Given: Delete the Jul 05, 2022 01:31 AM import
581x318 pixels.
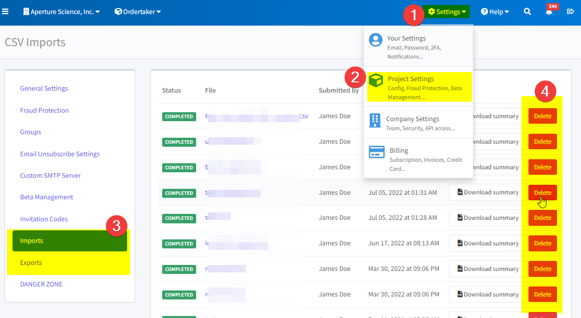Looking at the screenshot, I should (x=542, y=192).
